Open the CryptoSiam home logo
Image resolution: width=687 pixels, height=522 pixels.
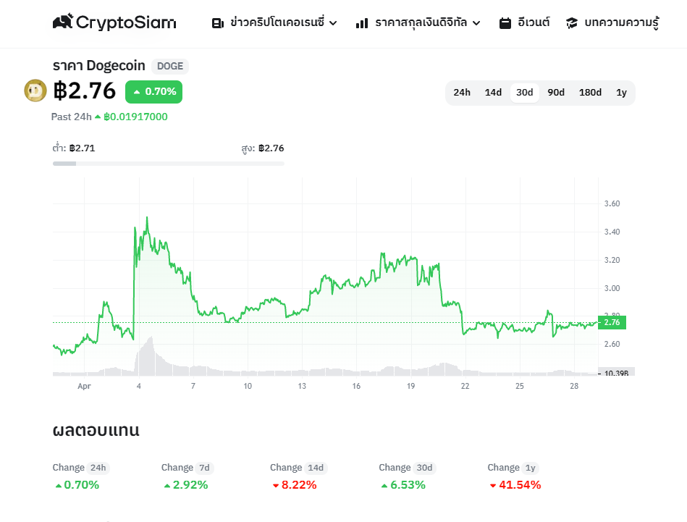pyautogui.click(x=114, y=22)
